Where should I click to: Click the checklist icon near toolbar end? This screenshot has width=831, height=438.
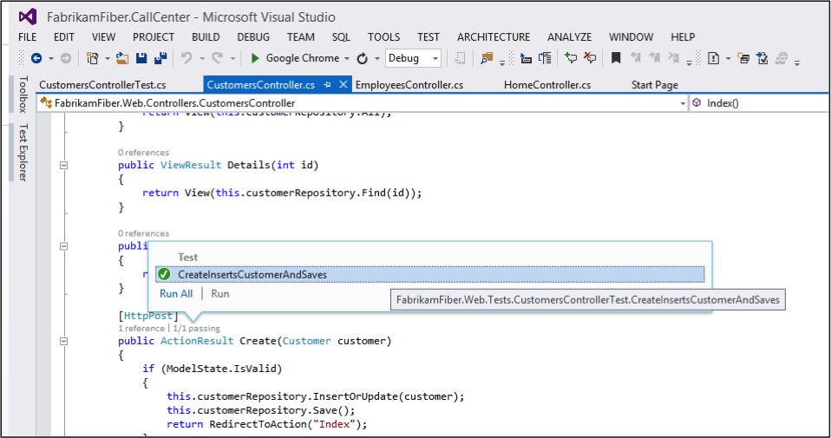(762, 58)
